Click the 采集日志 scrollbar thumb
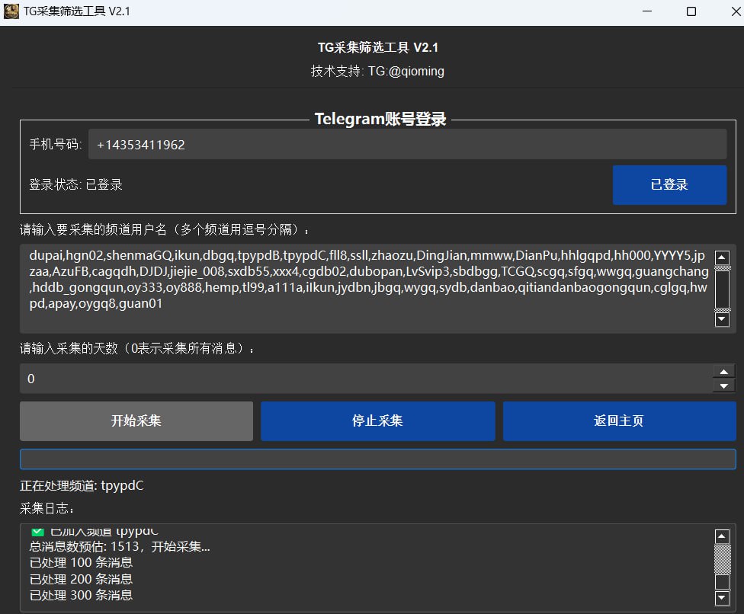 (x=723, y=559)
